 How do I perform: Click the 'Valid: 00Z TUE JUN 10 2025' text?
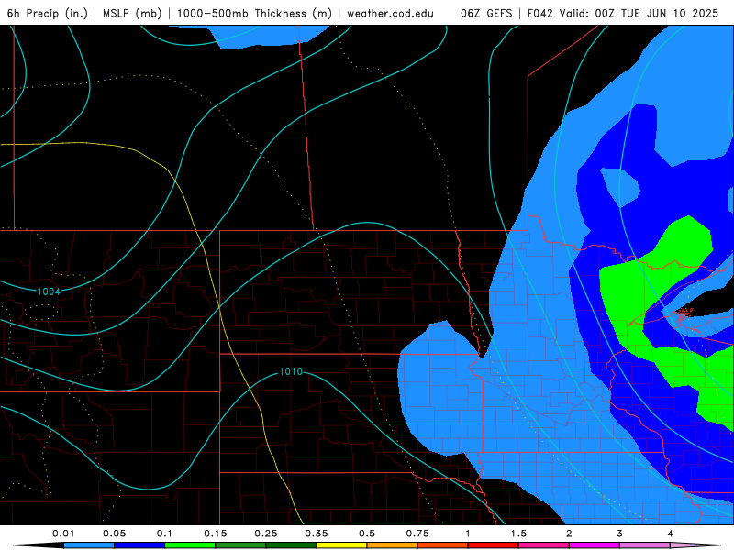[639, 13]
